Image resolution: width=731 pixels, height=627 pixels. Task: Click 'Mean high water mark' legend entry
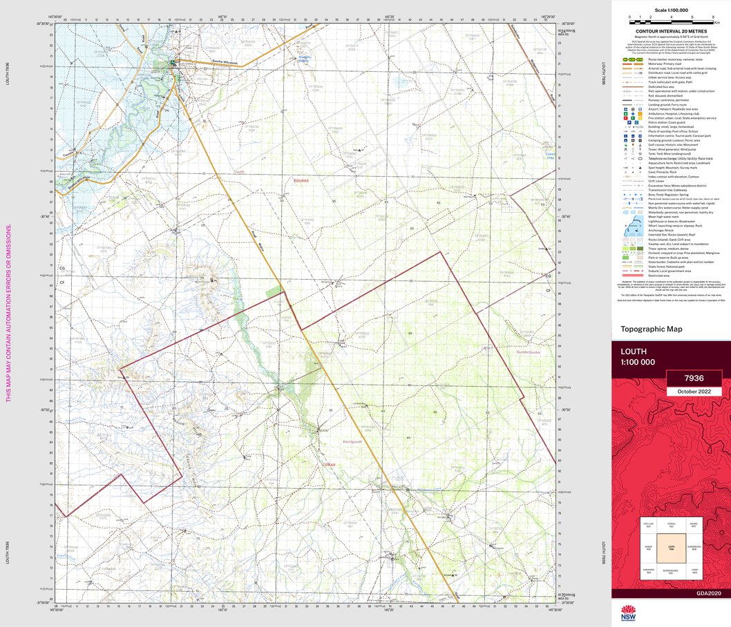coord(663,217)
